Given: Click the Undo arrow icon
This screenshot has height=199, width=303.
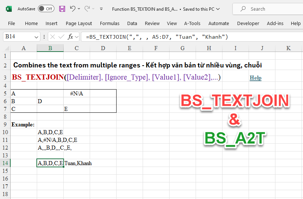Looking at the screenshot, I should pyautogui.click(x=72, y=8).
